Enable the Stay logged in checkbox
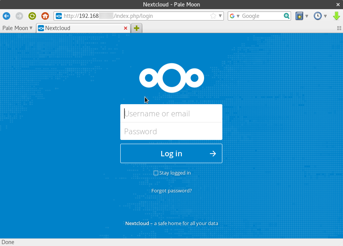343x246 pixels. [156, 173]
